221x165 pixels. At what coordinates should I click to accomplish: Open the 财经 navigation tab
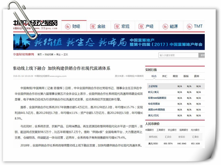(x=74, y=26)
